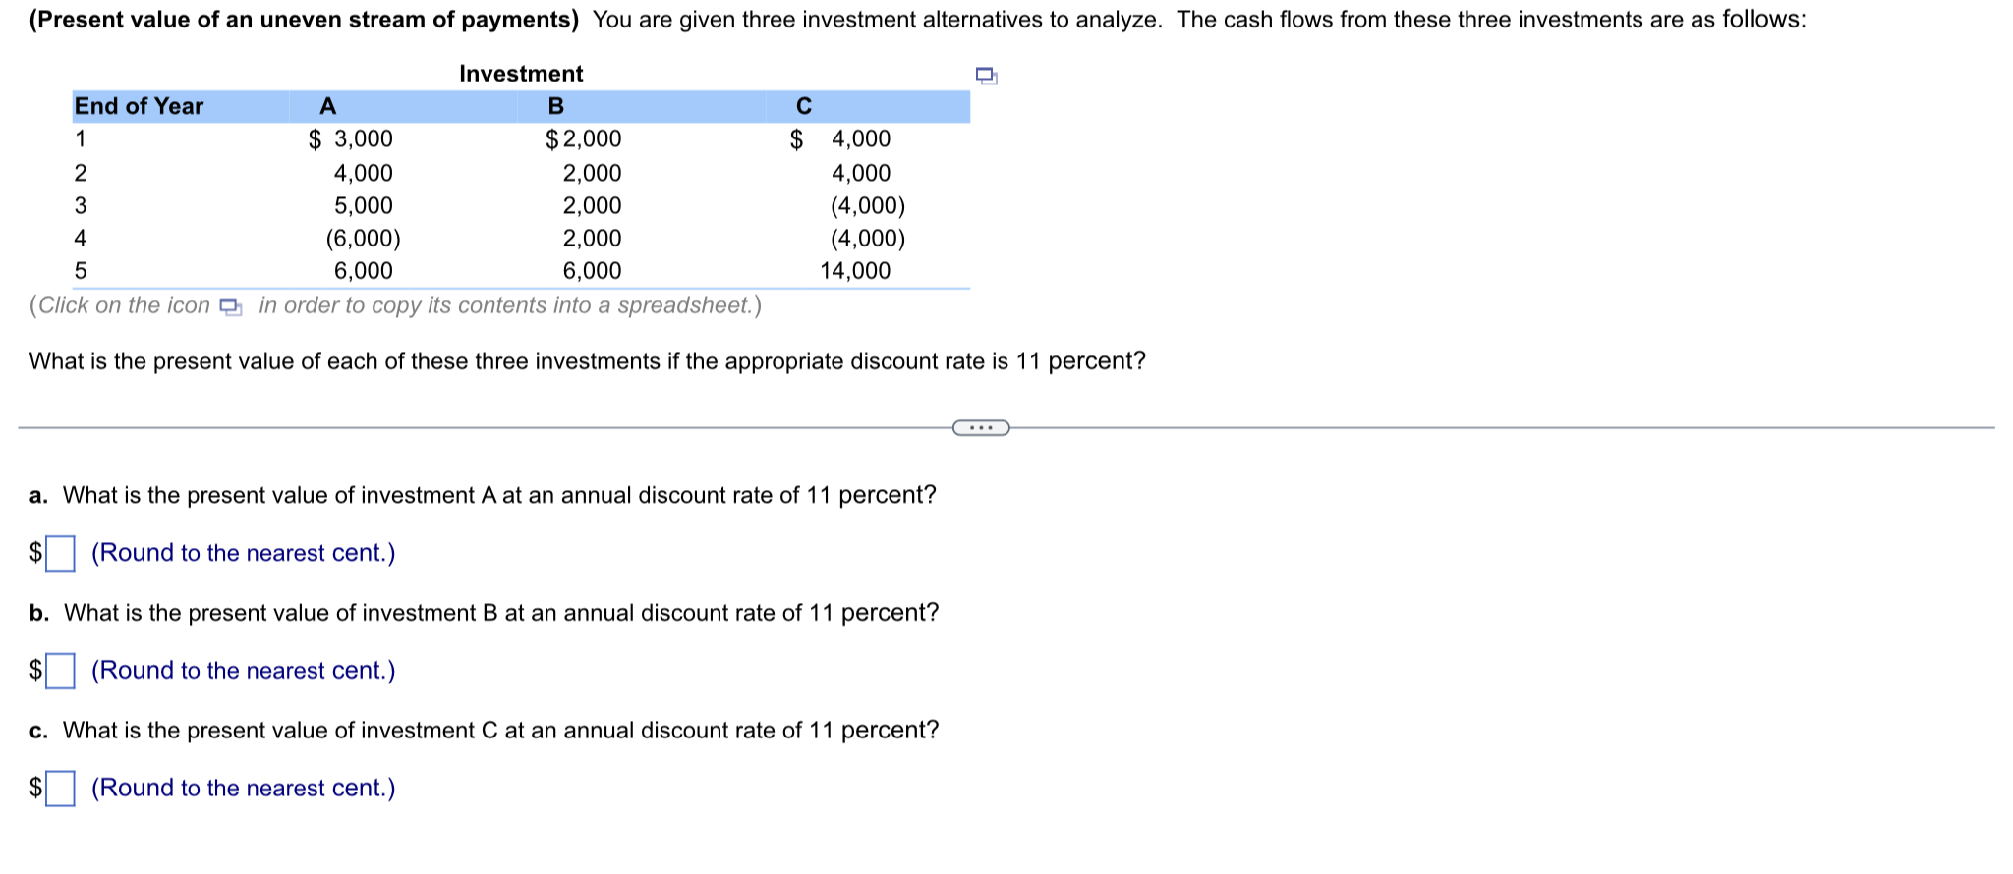Click the Investment A column header

325,107
